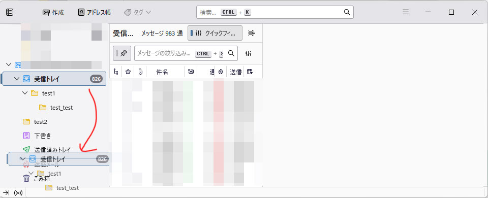488x198 pixels.
Task: Sort by star column header
Action: pos(128,72)
